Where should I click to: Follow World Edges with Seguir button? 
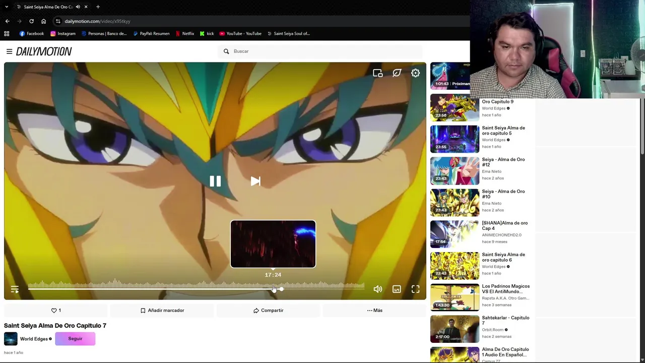(75, 339)
